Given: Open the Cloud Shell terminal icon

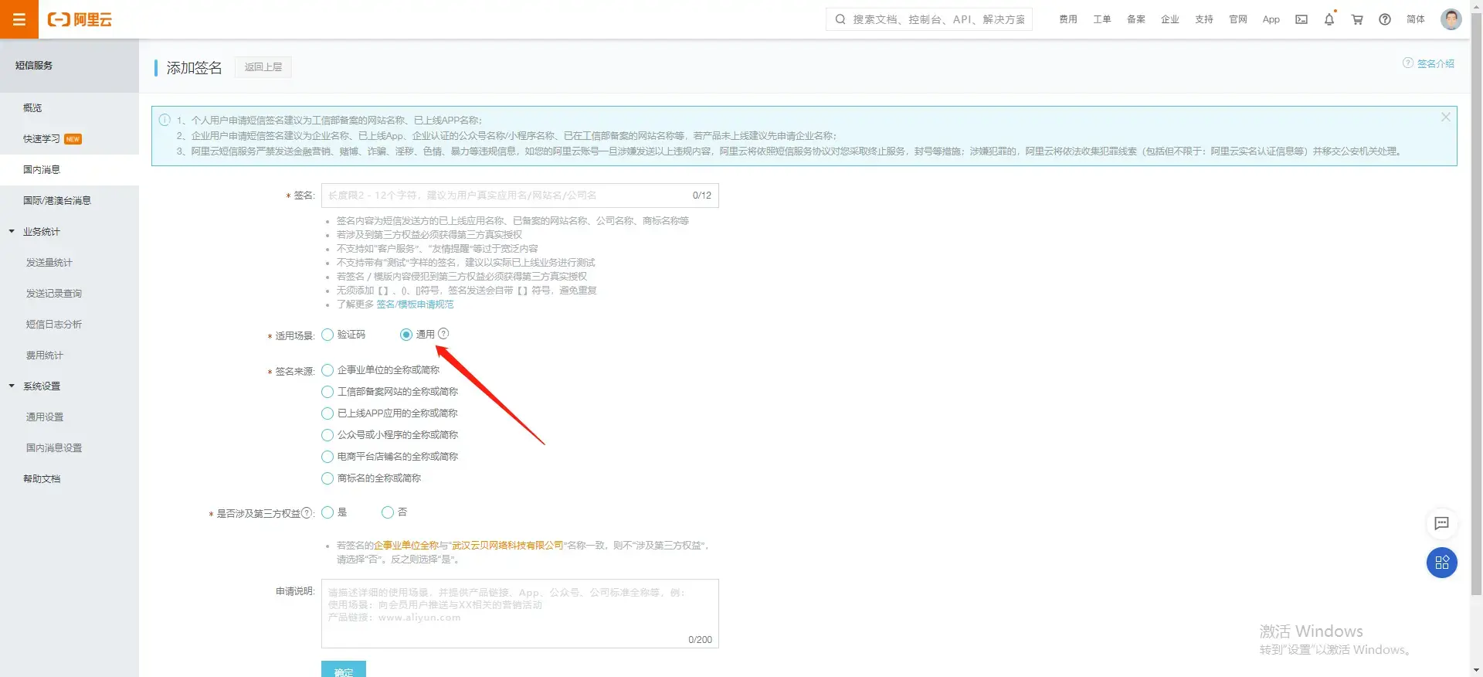Looking at the screenshot, I should point(1301,19).
